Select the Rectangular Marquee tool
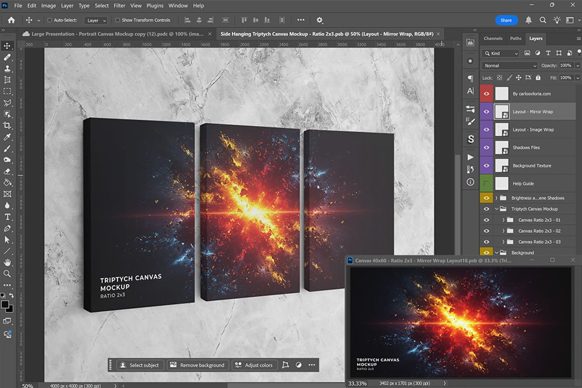The height and width of the screenshot is (388, 582). tap(7, 92)
